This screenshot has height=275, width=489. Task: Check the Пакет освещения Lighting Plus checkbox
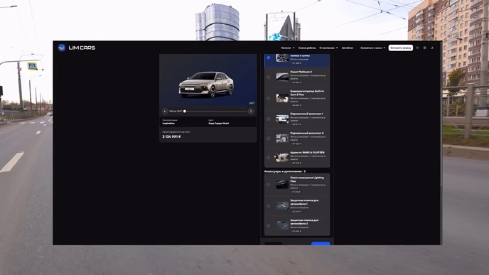point(269,185)
